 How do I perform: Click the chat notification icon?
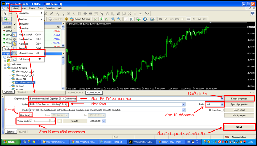click(252, 13)
